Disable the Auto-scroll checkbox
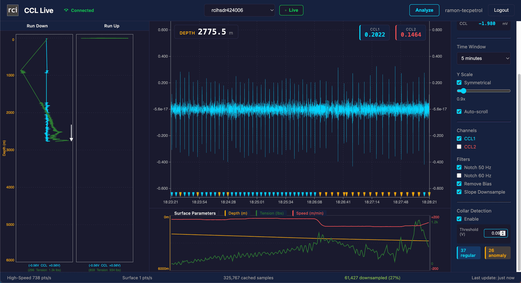521x283 pixels. tap(459, 112)
